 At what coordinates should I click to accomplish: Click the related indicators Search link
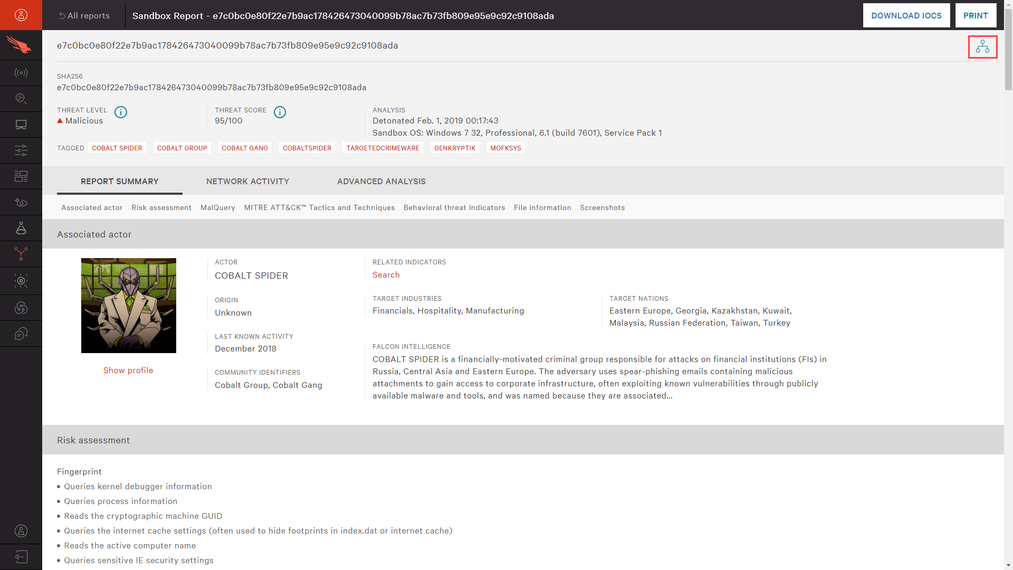[386, 275]
